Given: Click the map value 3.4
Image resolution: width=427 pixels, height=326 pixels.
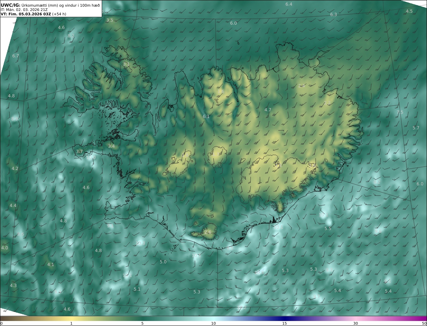Looking at the screenshot, I should tap(111, 146).
